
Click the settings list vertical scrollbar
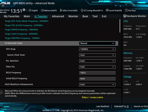click(120, 26)
